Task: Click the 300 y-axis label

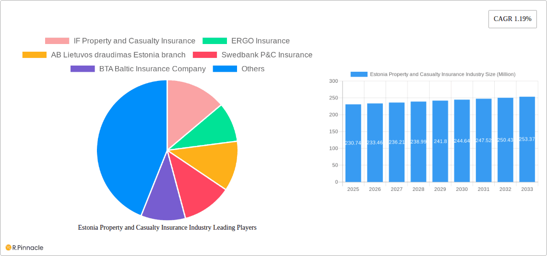Action: pos(333,81)
